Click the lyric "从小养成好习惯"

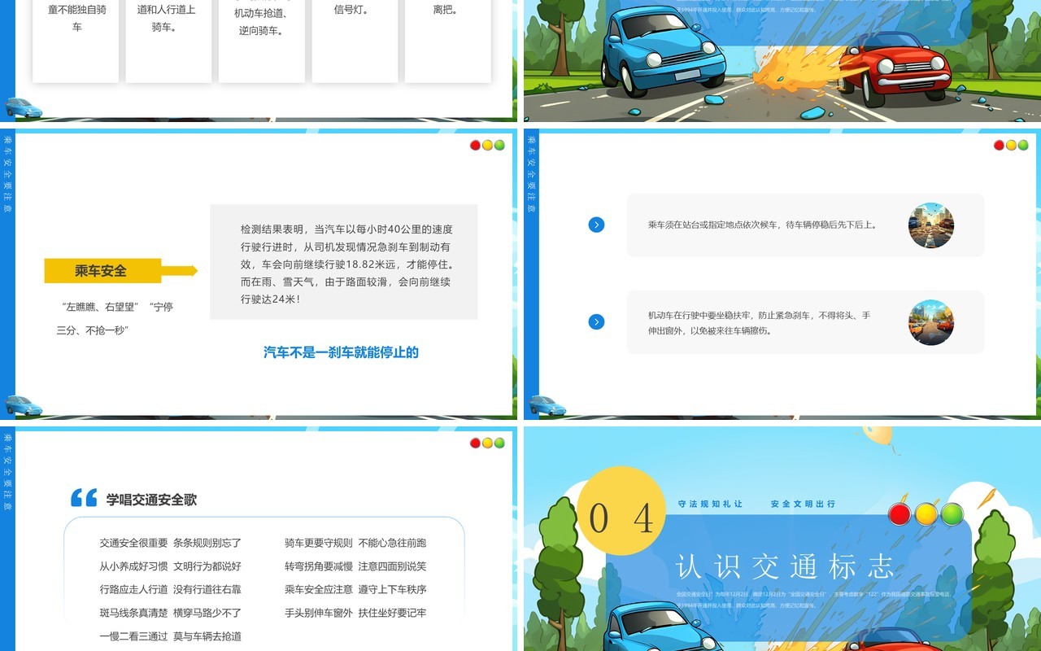coord(134,566)
